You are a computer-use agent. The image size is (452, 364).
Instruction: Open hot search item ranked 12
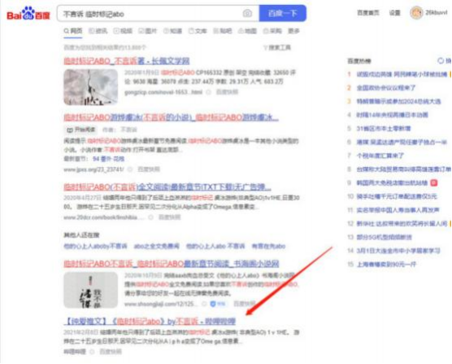point(402,223)
